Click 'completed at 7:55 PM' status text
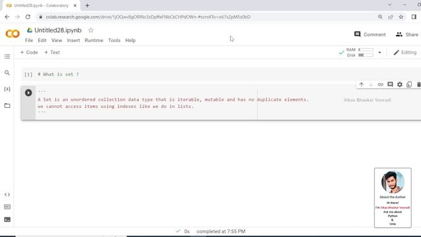This screenshot has height=237, width=421. (x=221, y=231)
